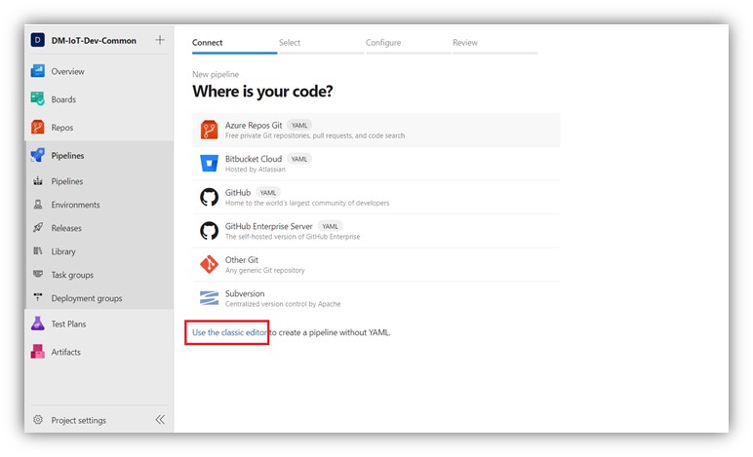Click the DM-IoT-Dev-Common project name
The width and height of the screenshot is (753, 457).
(x=94, y=40)
